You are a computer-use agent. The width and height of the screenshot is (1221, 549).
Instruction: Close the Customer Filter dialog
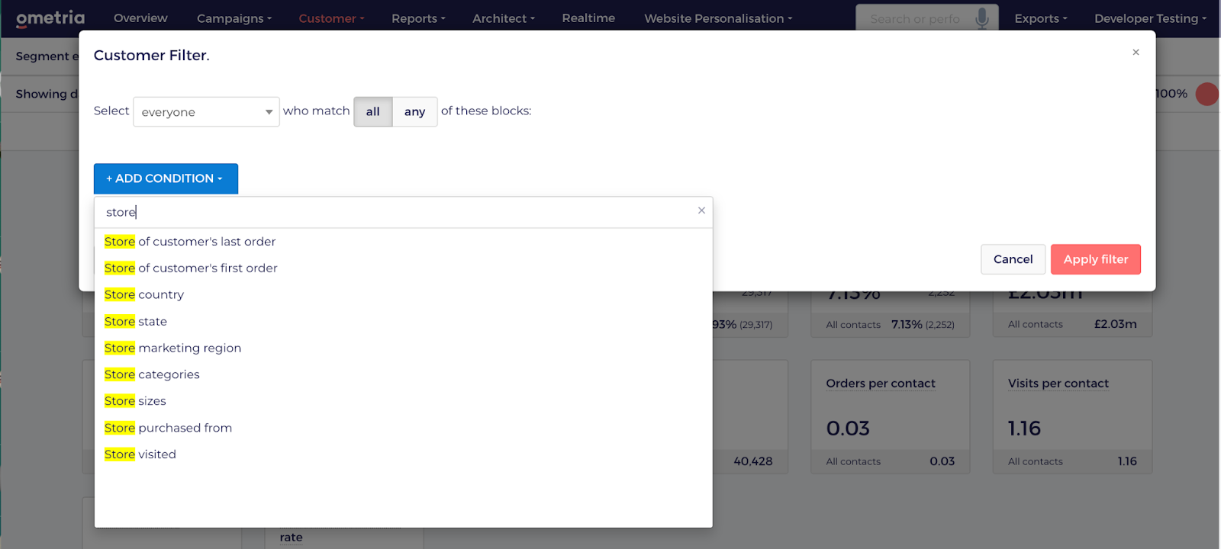pyautogui.click(x=1136, y=53)
